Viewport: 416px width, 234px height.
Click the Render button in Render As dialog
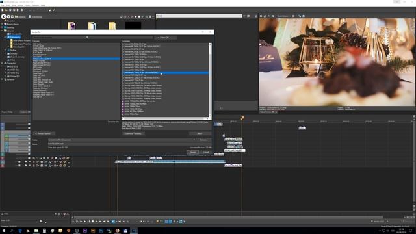(192, 152)
